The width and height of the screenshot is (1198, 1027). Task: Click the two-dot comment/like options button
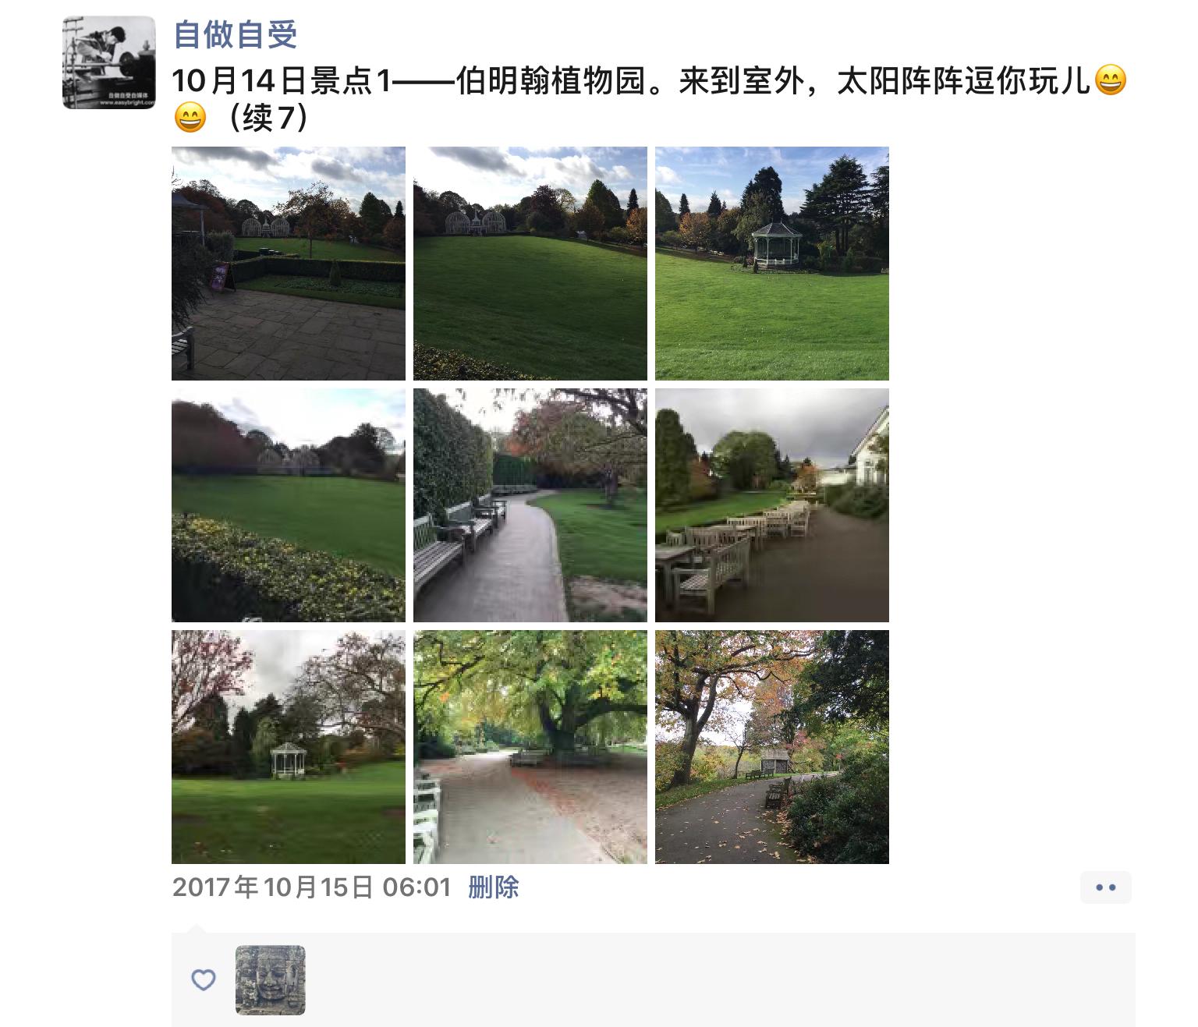click(1105, 887)
